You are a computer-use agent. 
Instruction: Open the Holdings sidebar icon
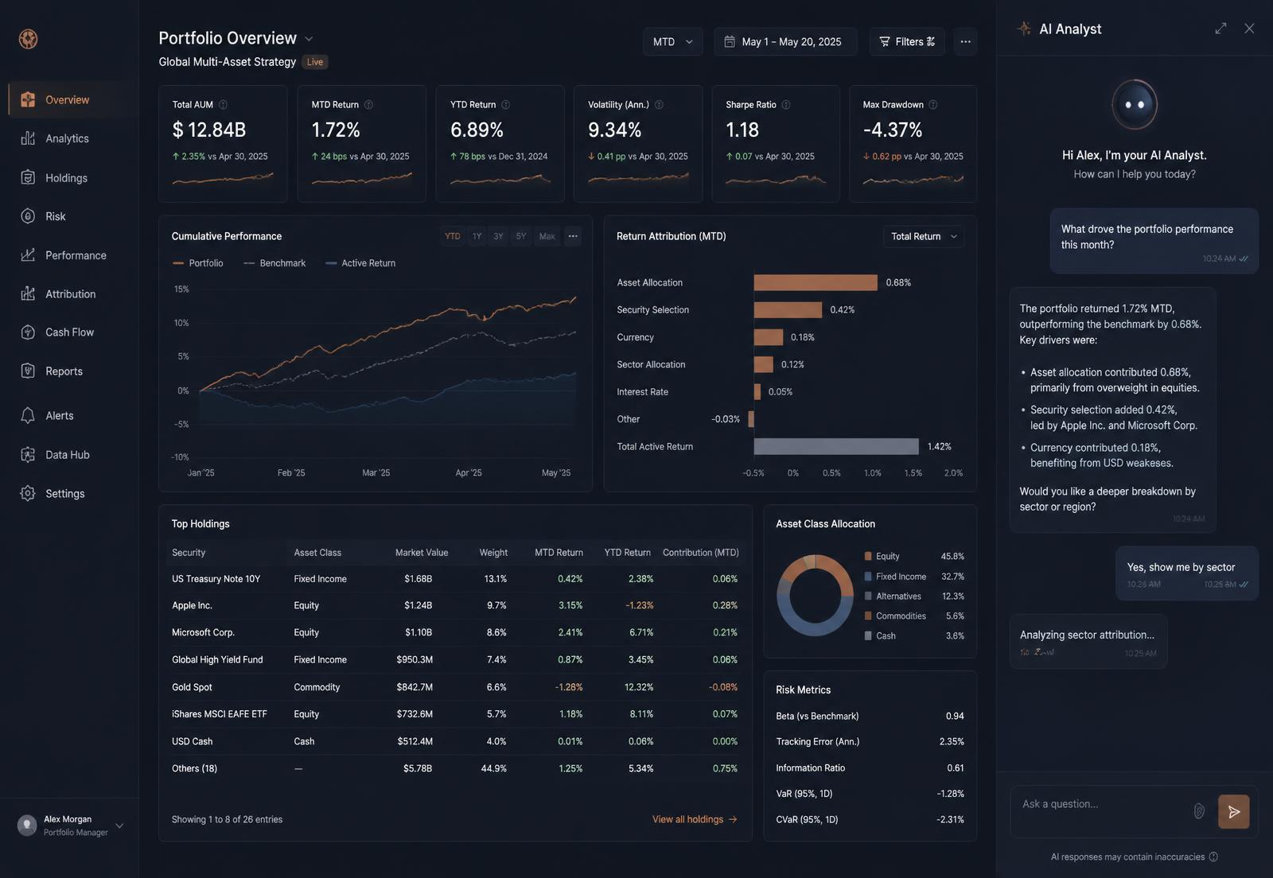point(28,177)
